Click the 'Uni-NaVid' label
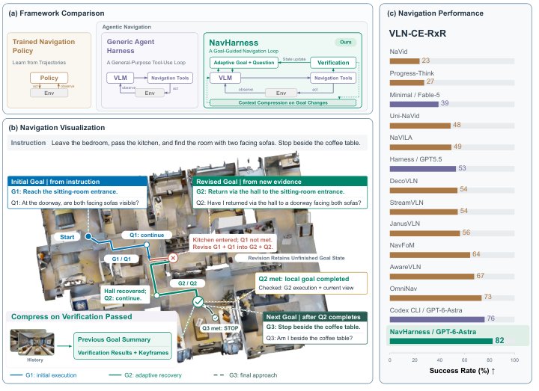The height and width of the screenshot is (391, 539). click(x=404, y=116)
